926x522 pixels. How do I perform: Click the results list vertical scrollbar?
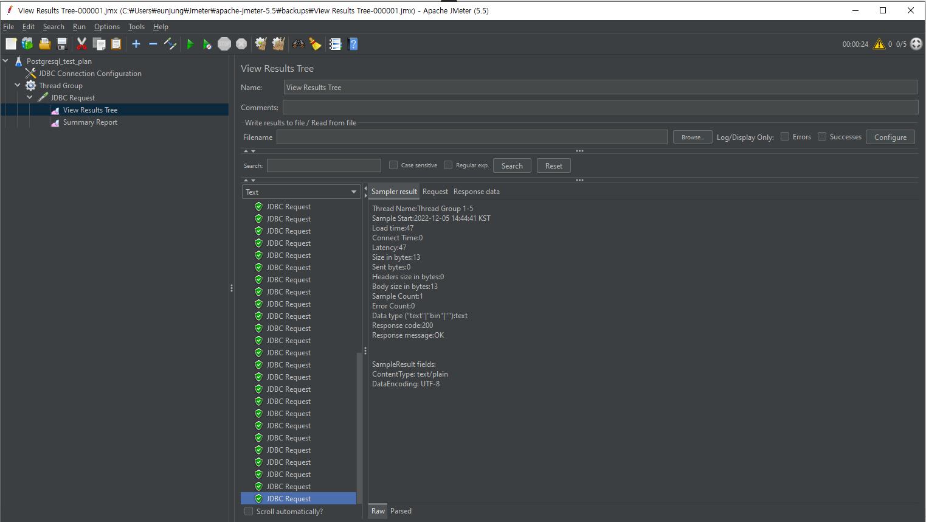359,428
